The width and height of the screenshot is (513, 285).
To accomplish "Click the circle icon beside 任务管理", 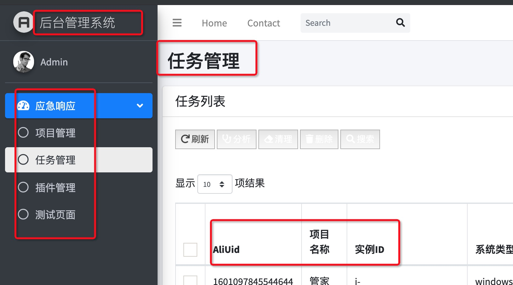I will pos(23,159).
